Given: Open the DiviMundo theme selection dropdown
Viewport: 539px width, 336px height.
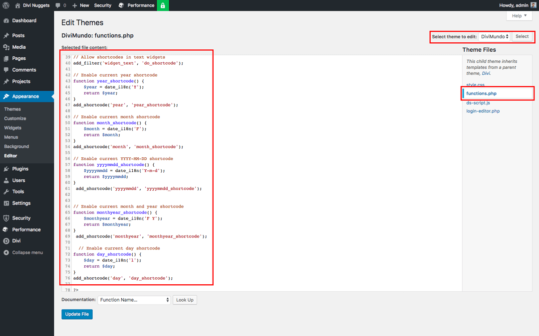Looking at the screenshot, I should (x=494, y=36).
